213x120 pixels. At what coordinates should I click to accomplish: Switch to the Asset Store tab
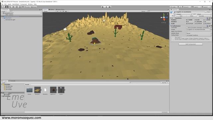[x=60, y=10]
